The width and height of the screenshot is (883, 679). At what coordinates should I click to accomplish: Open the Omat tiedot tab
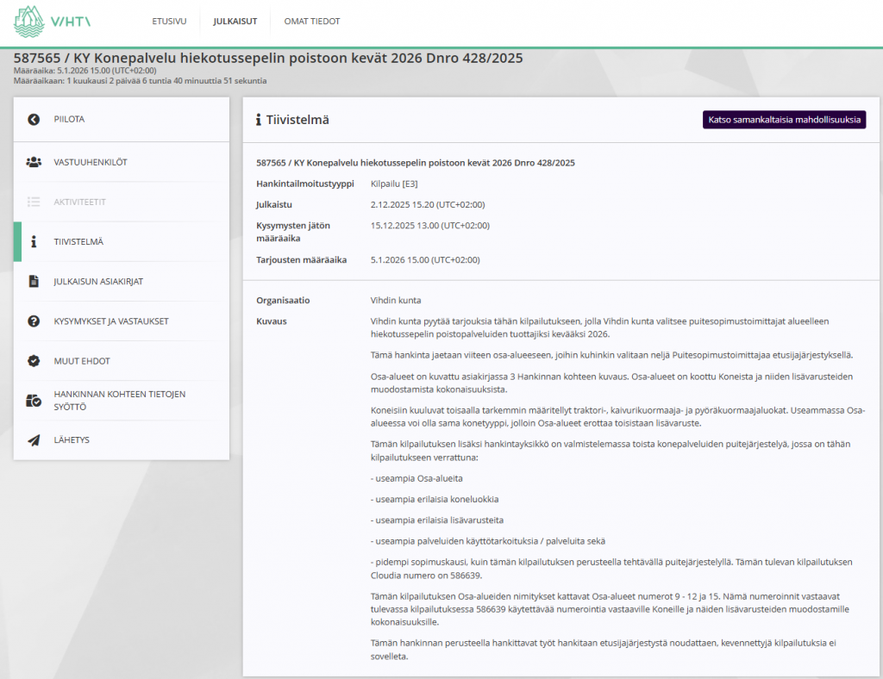point(311,22)
